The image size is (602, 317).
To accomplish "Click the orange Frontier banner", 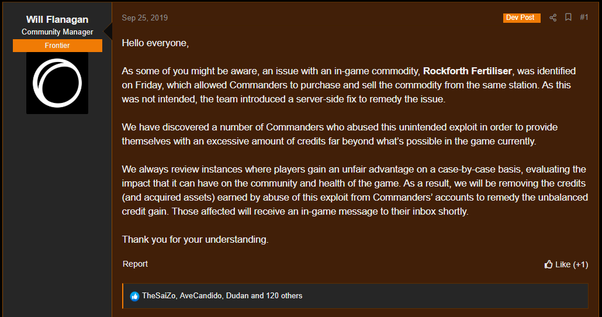I will [x=57, y=46].
